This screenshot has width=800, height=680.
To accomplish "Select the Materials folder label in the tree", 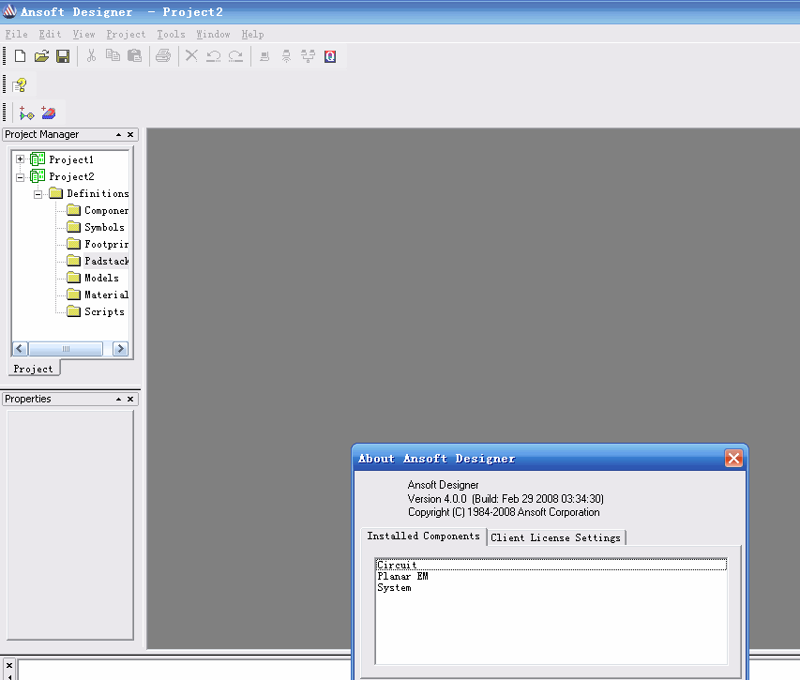I will [x=106, y=295].
